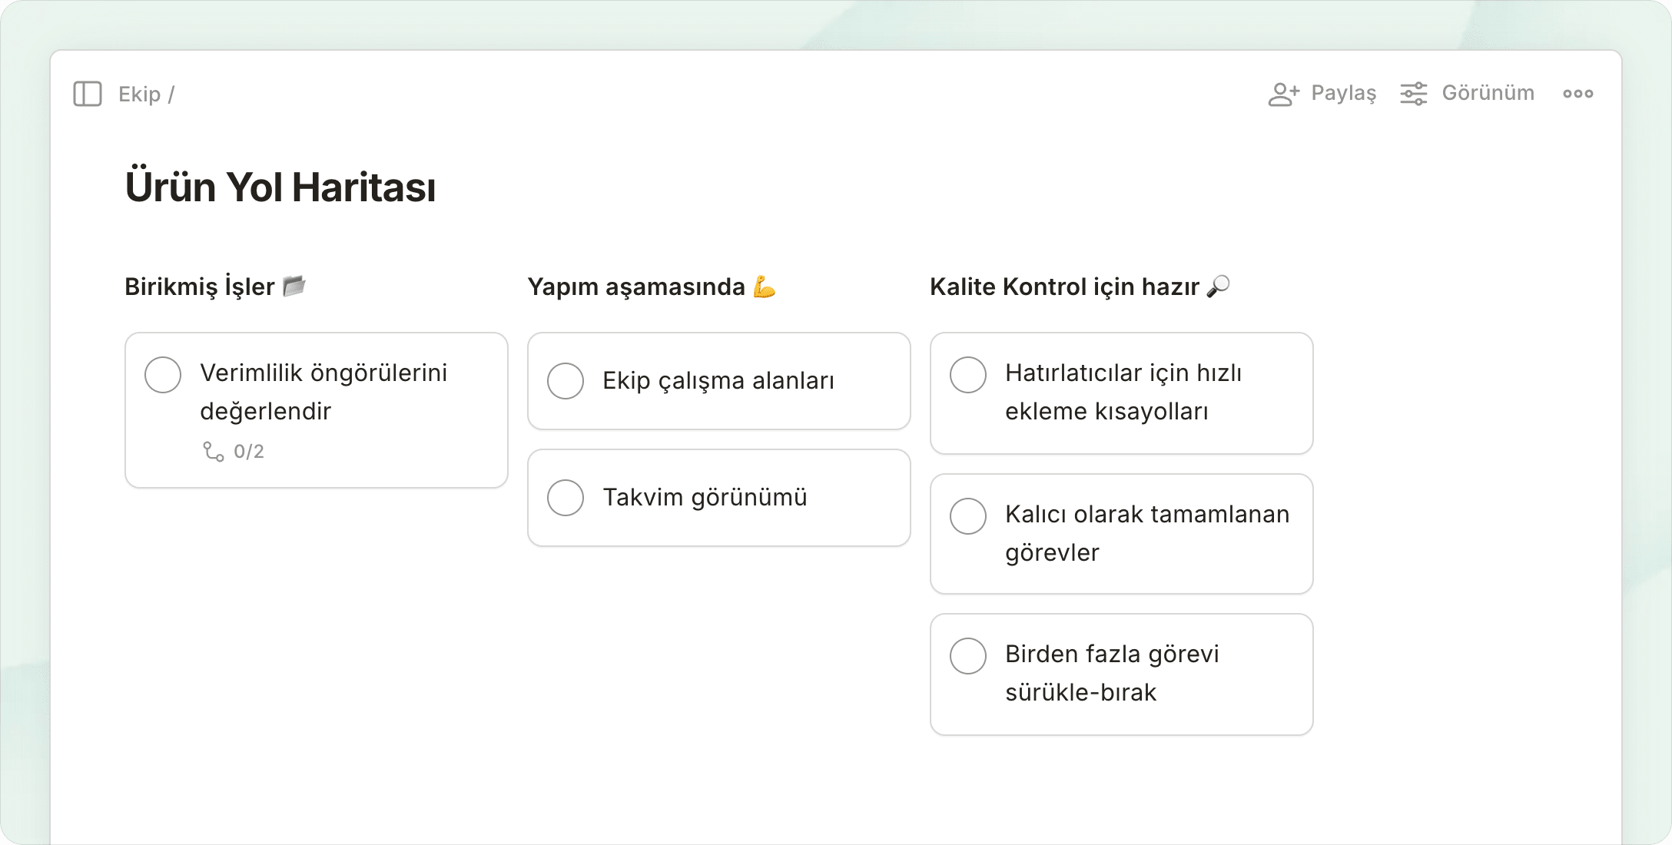
Task: Click the magnifier emoji beside Kalite Kontrol
Action: (x=1219, y=286)
